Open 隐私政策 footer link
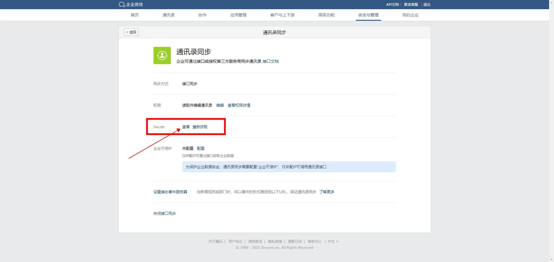The image size is (554, 262). (275, 242)
